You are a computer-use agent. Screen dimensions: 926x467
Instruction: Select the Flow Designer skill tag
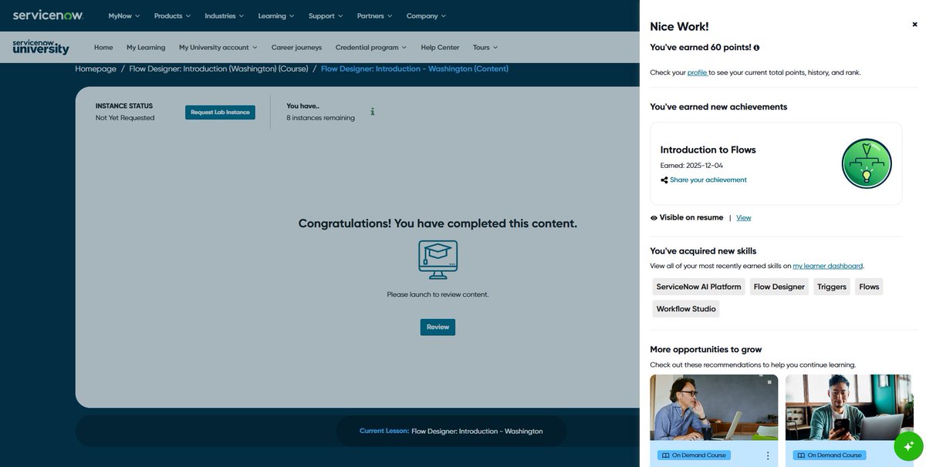pos(779,287)
